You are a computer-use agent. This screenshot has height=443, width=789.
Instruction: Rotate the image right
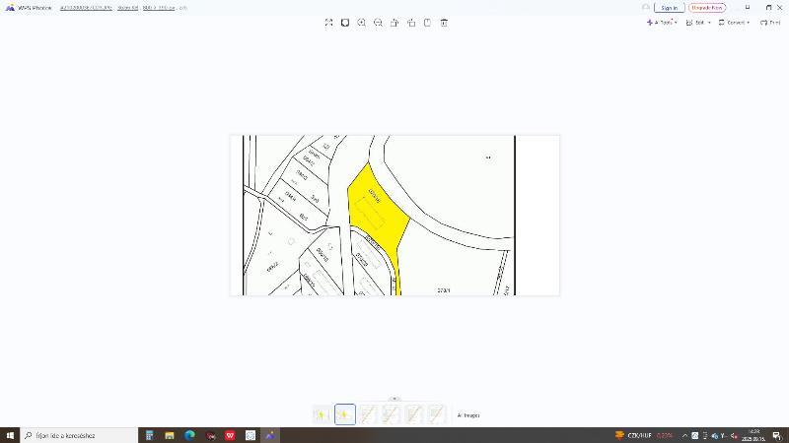coord(411,23)
